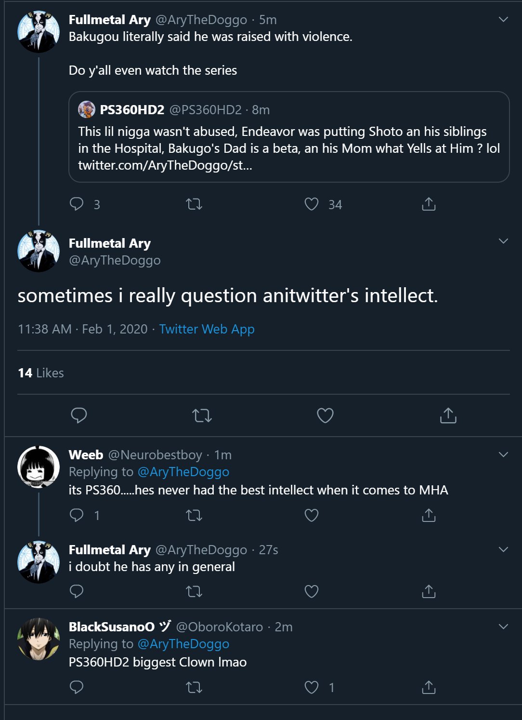522x720 pixels.
Task: Share the main anitwitter's intellect tweet
Action: click(448, 415)
